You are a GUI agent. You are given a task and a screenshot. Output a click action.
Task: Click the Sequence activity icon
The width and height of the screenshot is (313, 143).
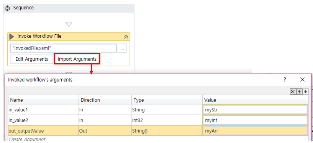[8, 8]
